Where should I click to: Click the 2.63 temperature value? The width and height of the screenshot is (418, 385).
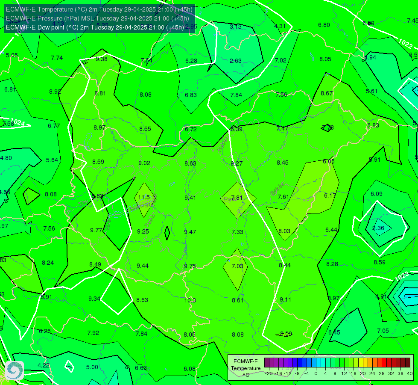[x=236, y=61]
